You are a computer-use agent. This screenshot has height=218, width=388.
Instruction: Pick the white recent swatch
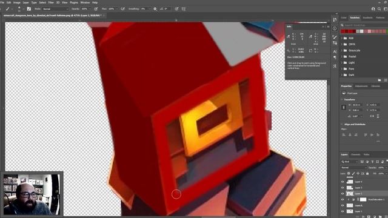pyautogui.click(x=362, y=31)
